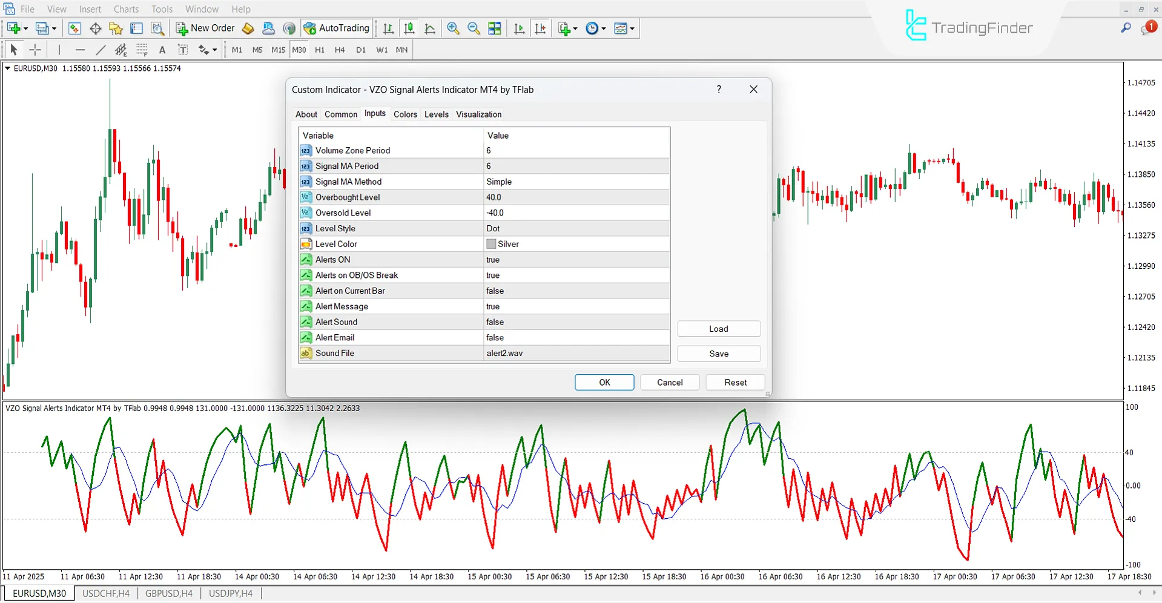Viewport: 1162px width, 603px height.
Task: Click the Reset button
Action: (735, 382)
